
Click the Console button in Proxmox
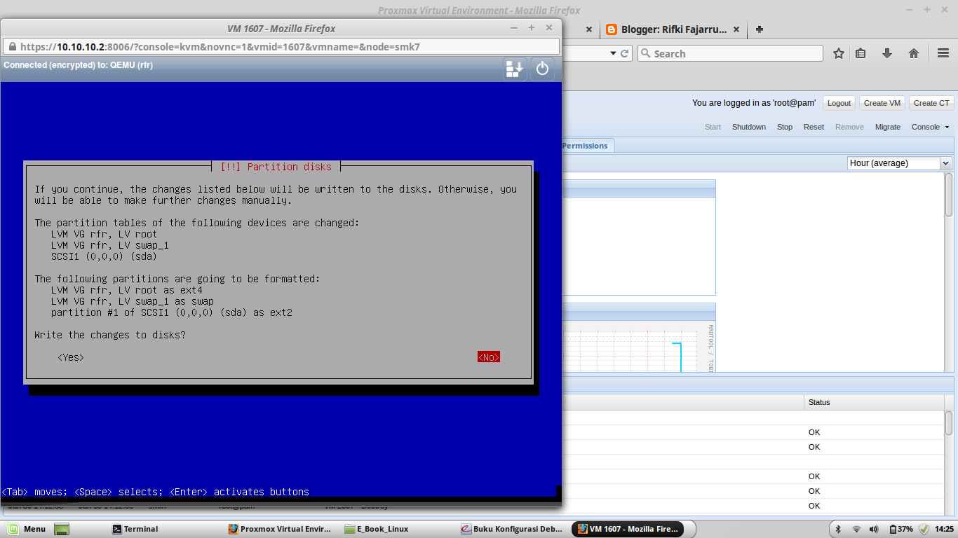tap(925, 127)
